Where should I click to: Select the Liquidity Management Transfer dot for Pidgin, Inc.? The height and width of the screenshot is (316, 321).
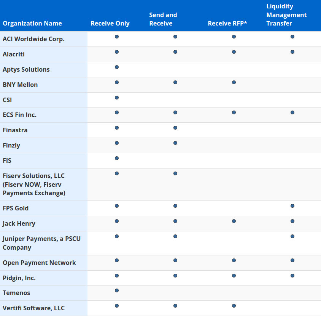click(292, 275)
